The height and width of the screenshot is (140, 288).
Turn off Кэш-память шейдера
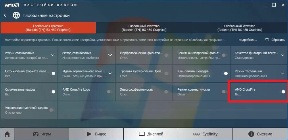pyautogui.click(x=225, y=73)
